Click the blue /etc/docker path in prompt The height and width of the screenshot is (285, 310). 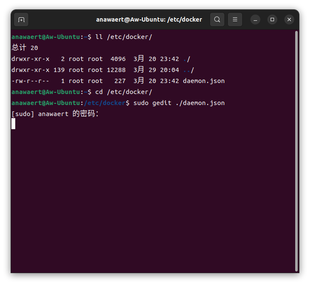pos(105,103)
